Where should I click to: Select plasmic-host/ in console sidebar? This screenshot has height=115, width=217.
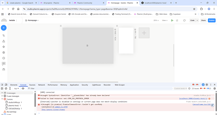[14, 106]
